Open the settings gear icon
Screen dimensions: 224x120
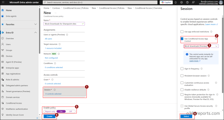pos(181,2)
